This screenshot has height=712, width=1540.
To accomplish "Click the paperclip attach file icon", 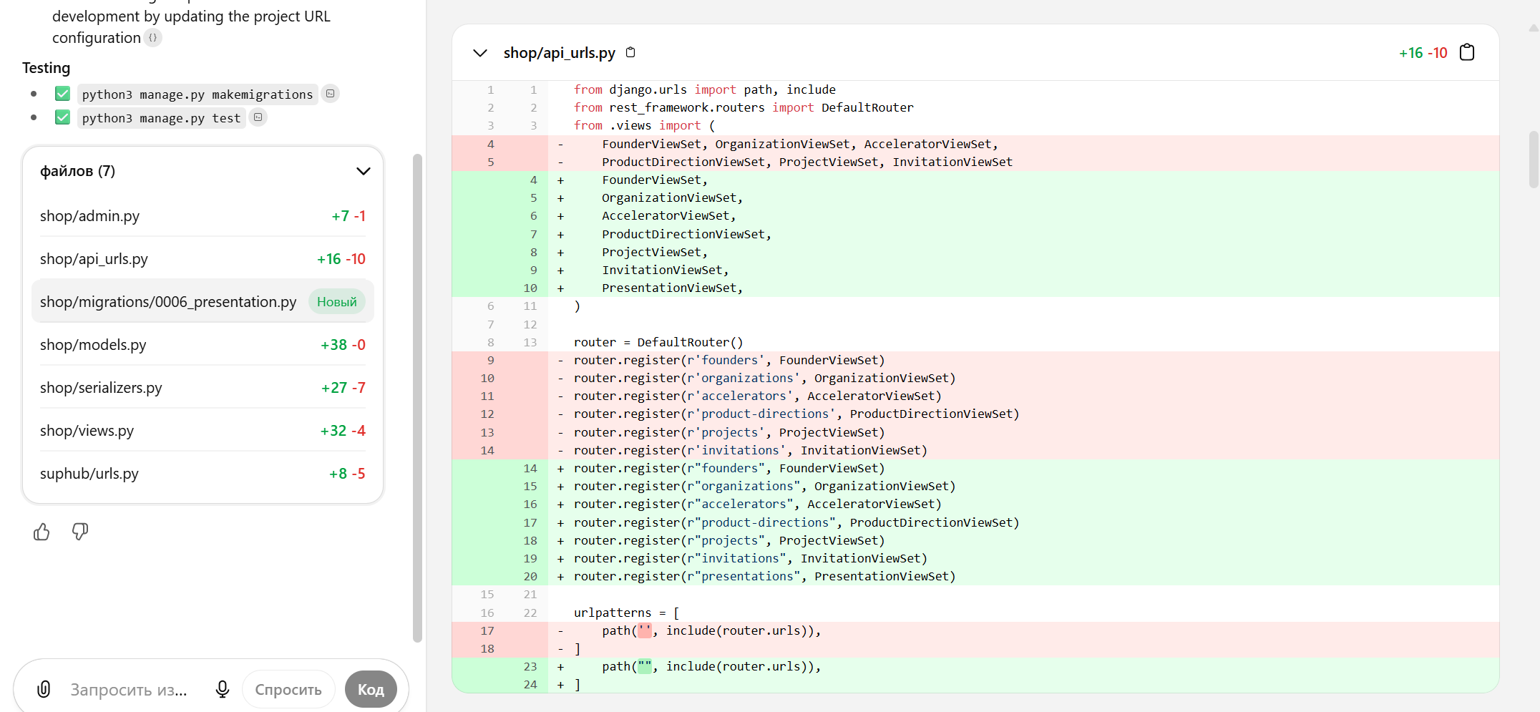I will click(44, 689).
